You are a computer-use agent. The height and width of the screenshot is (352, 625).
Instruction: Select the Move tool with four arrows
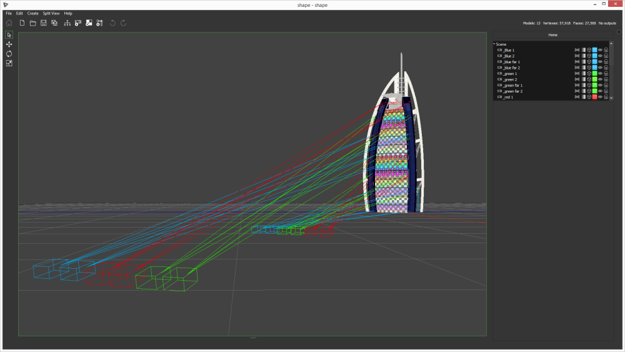[x=9, y=44]
